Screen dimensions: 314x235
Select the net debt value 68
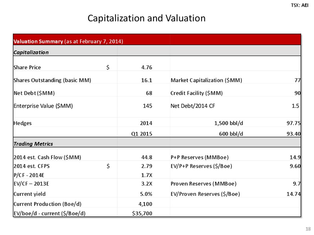click(x=149, y=93)
